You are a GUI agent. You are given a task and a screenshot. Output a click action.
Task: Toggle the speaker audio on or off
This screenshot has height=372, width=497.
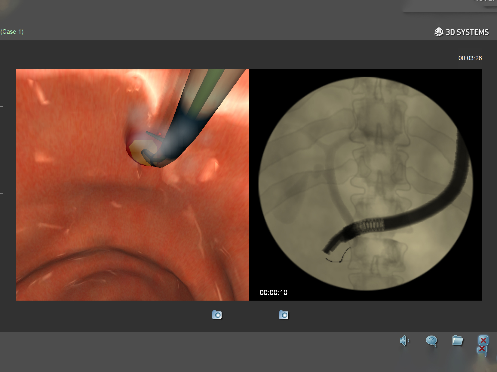404,341
